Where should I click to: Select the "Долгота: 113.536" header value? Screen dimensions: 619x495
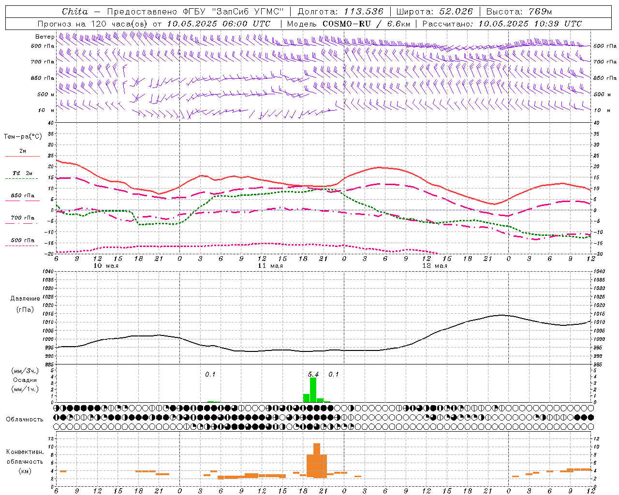[x=340, y=12]
